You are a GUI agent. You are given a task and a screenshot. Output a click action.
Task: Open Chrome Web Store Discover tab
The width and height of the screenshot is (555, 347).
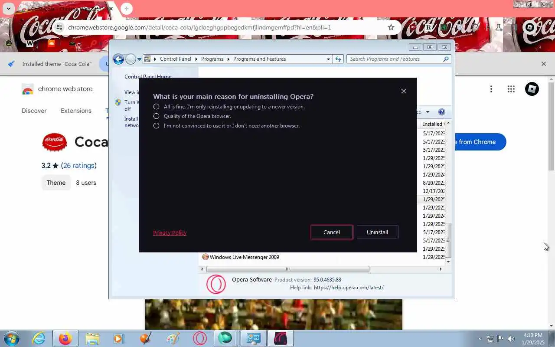point(34,111)
